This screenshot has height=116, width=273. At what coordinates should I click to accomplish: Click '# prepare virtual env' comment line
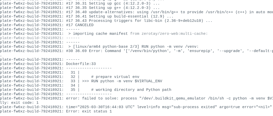coord(115,77)
